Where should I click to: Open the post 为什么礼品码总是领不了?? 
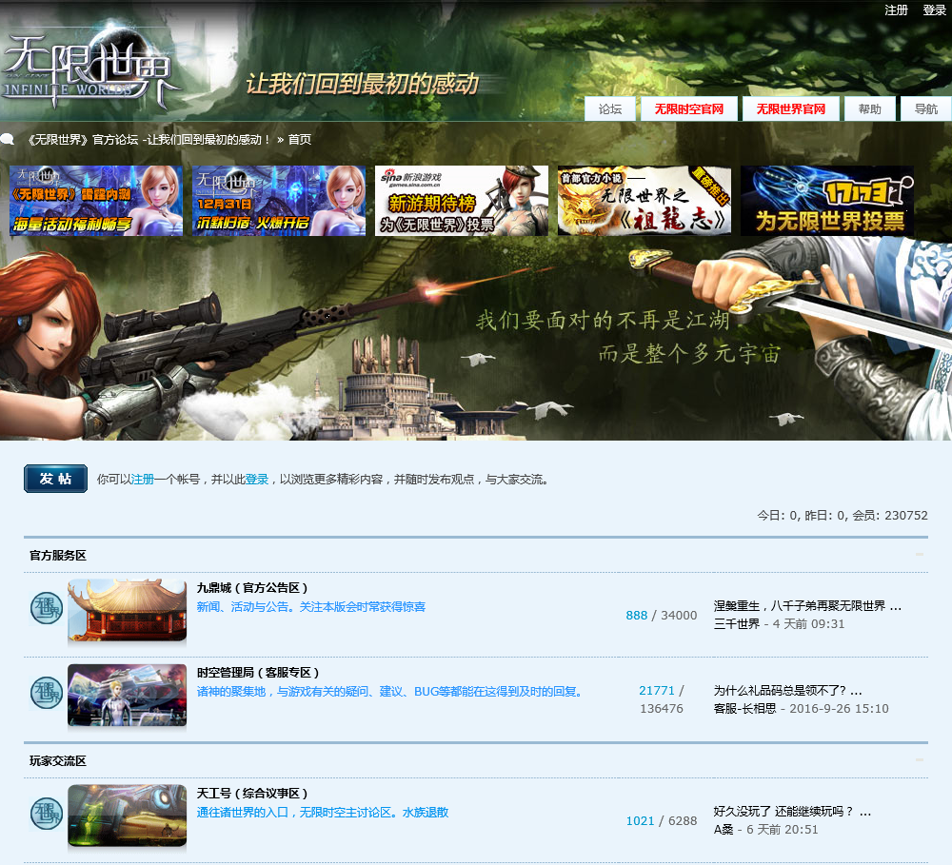tap(787, 690)
